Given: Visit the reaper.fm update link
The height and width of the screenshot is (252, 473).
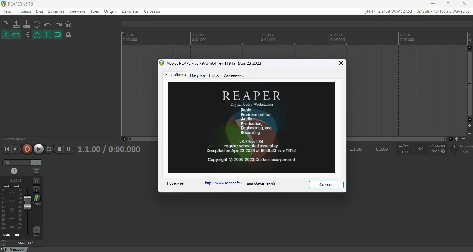Looking at the screenshot, I should (x=223, y=183).
